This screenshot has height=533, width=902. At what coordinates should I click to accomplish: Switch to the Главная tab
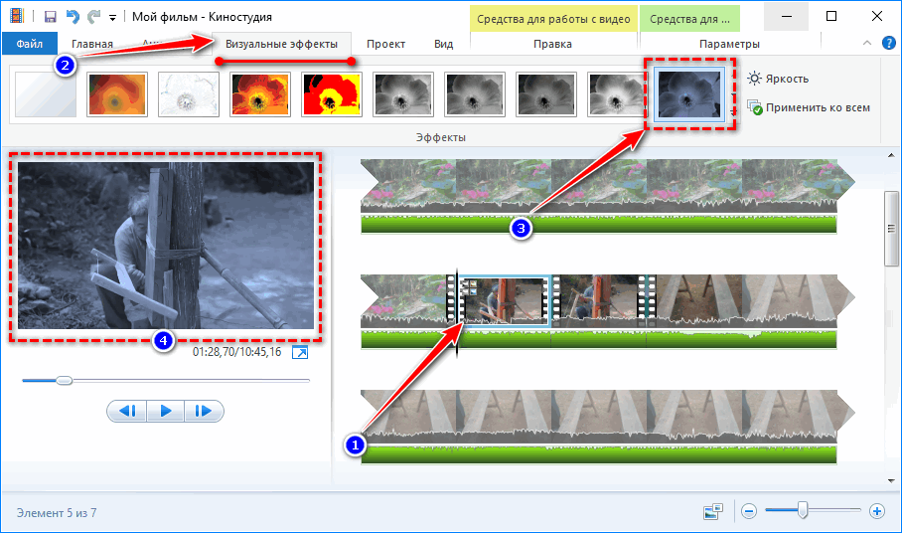(x=92, y=44)
